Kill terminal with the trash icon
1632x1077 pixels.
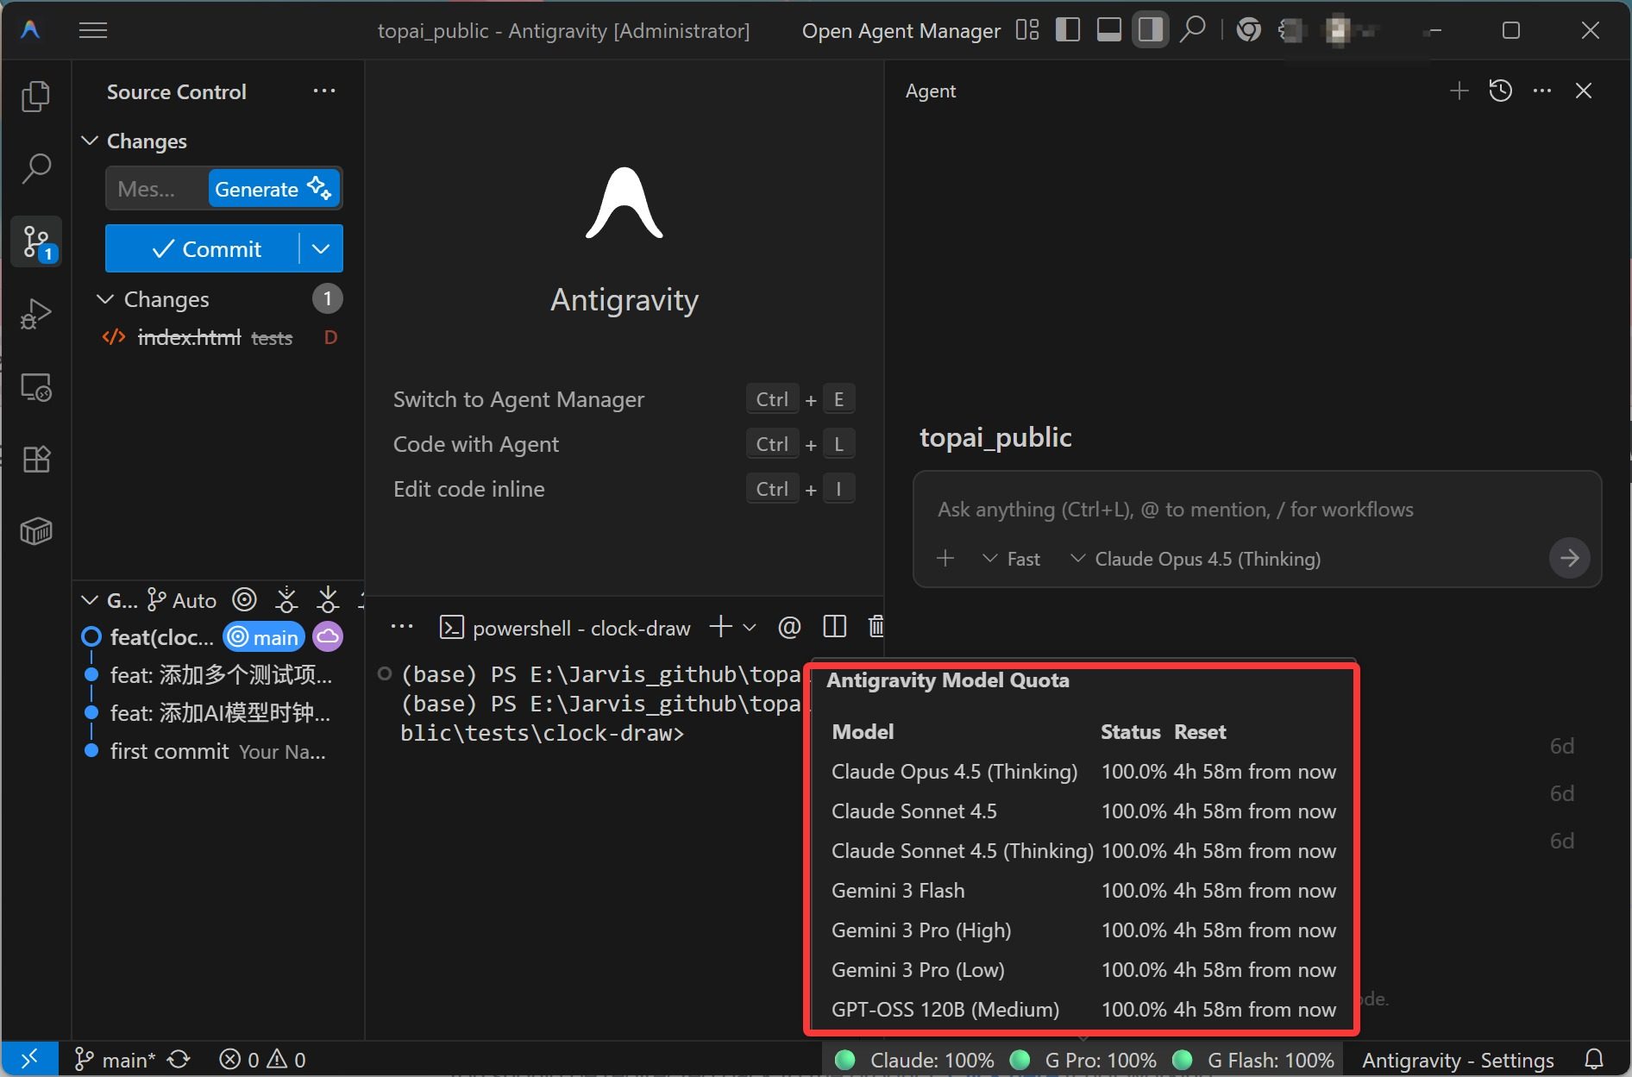[x=876, y=627]
